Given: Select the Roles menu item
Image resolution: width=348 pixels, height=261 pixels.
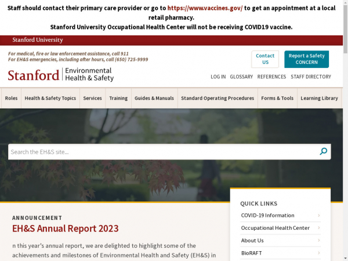Looking at the screenshot, I should (11, 98).
